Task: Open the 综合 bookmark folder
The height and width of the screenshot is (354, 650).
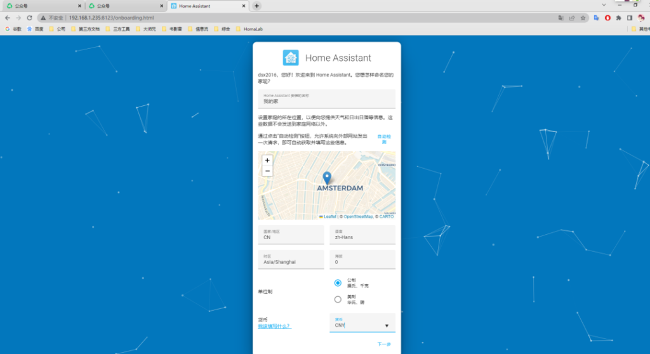Action: (x=222, y=29)
